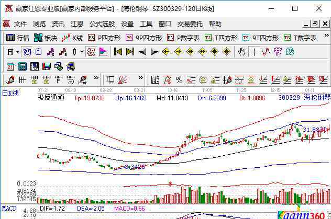Image resolution: width=331 pixels, height=219 pixels.
Task: Open the 浏览 menu
Action: 39,24
